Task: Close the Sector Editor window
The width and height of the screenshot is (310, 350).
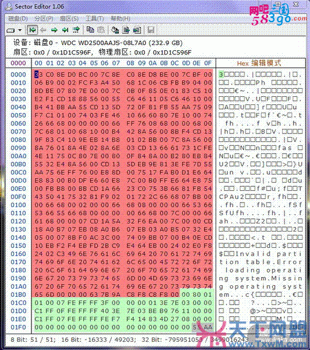Action: 296,4
